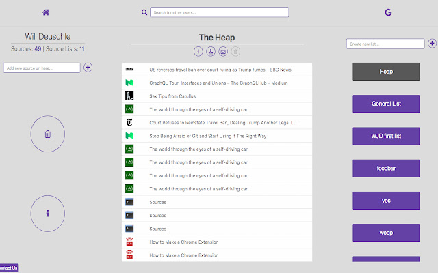Click the icon of the first Sources row

129,202
